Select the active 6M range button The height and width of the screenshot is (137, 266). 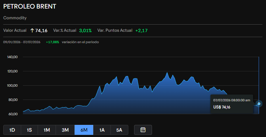coord(84,130)
